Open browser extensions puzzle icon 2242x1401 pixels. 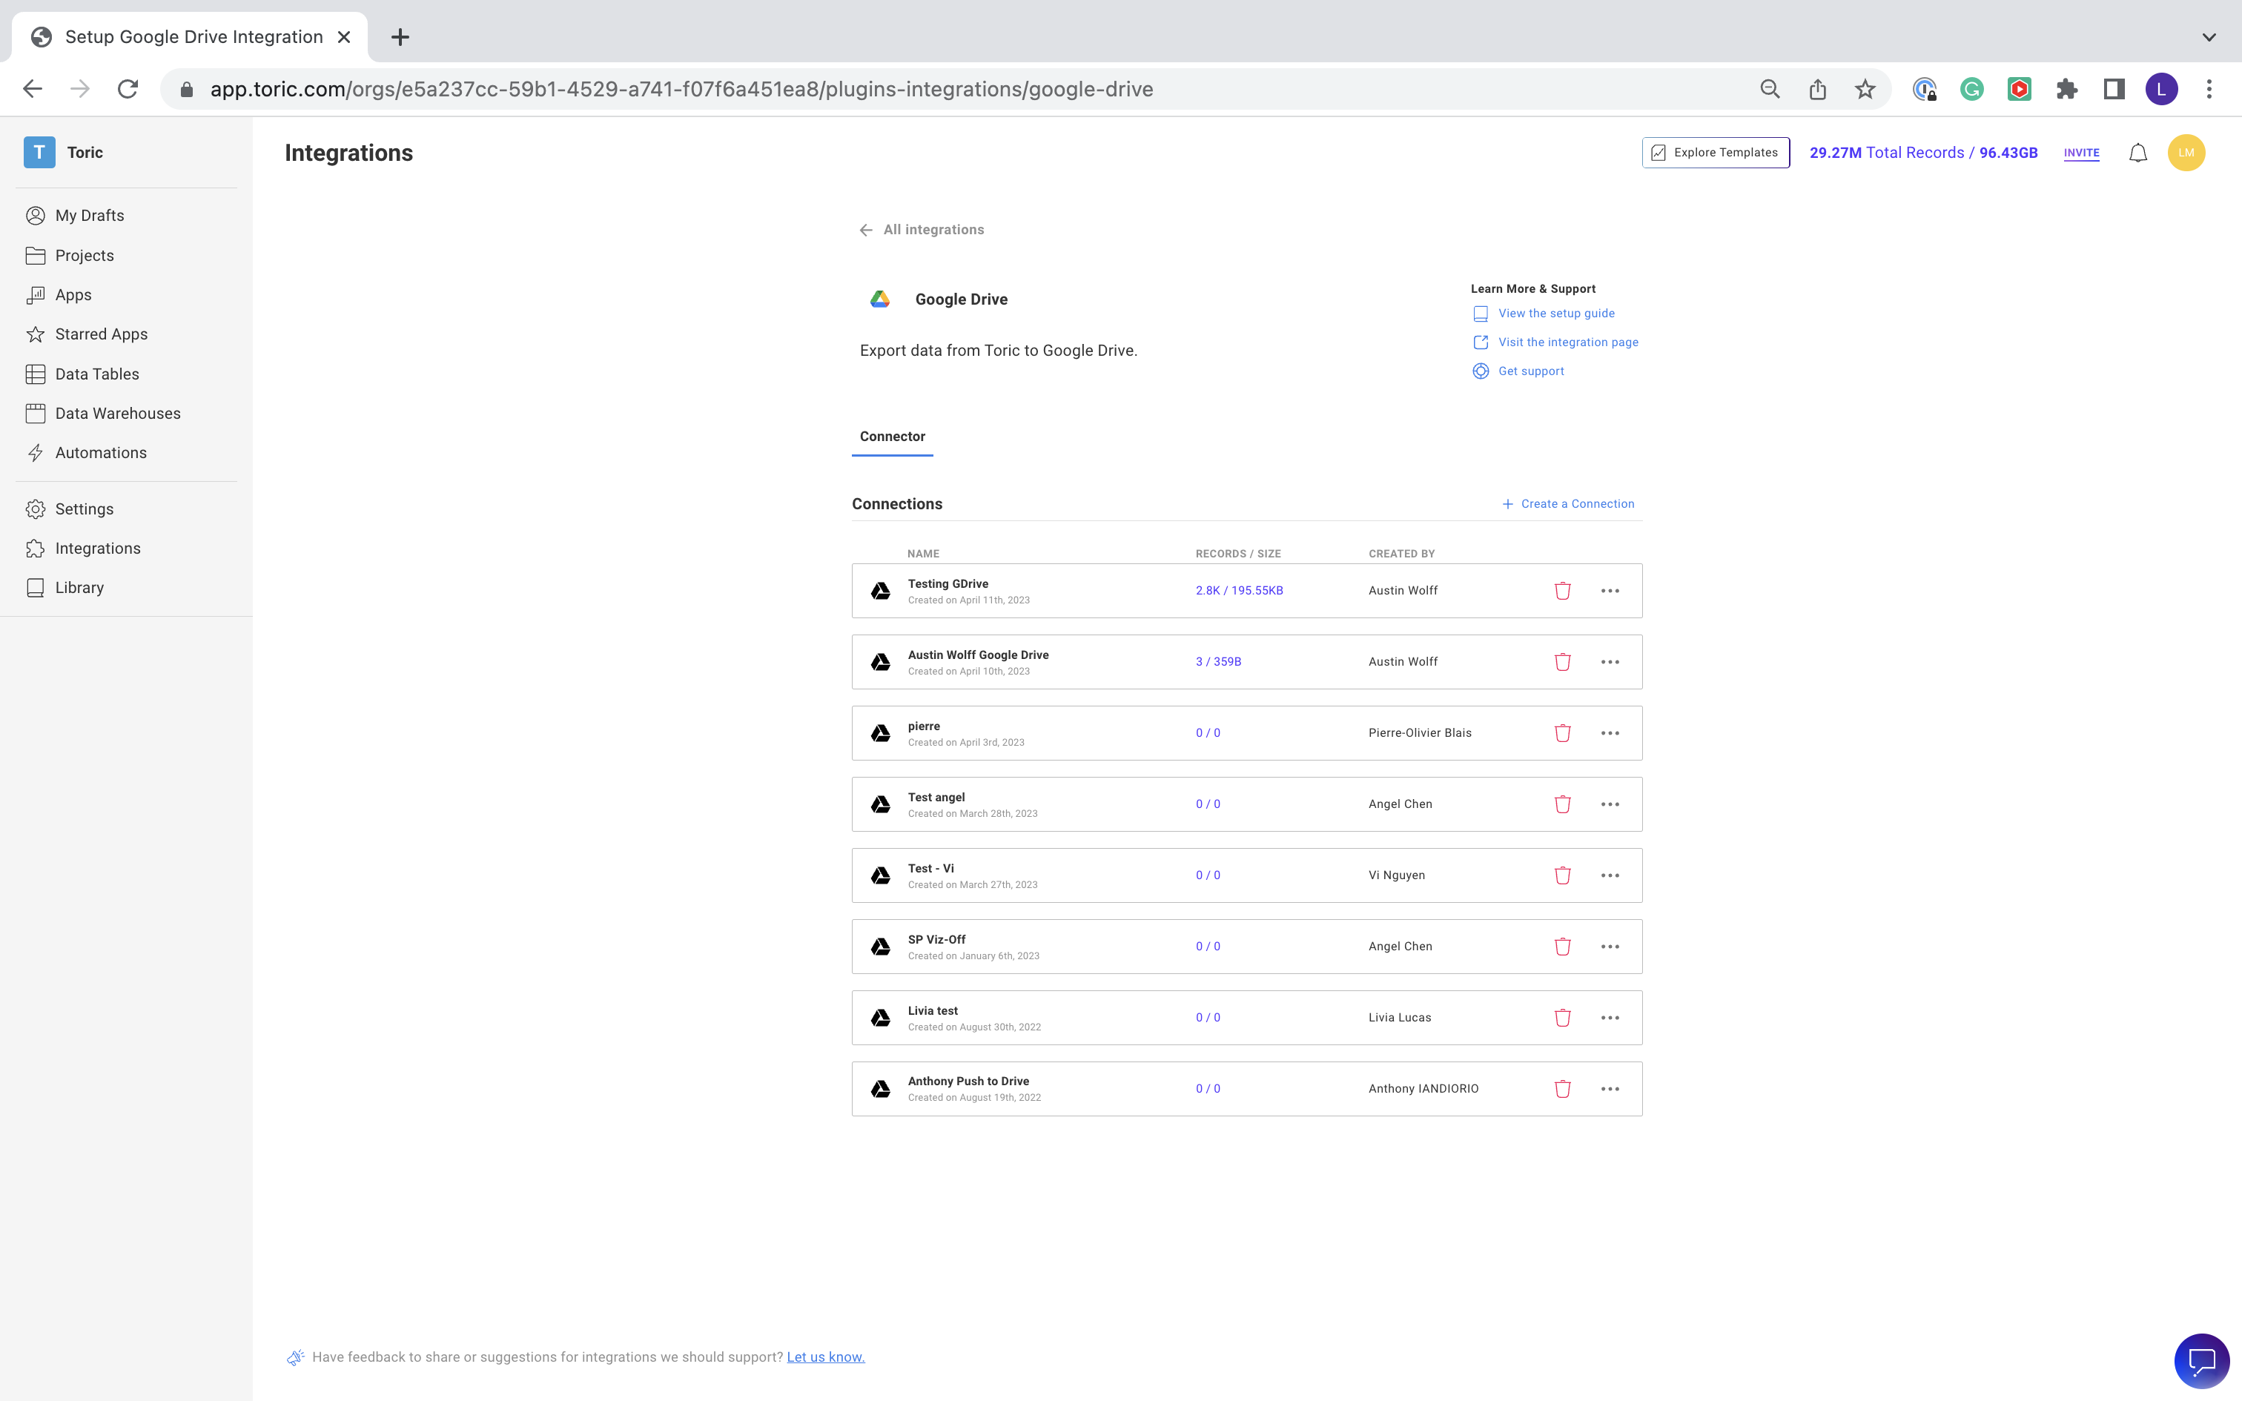click(2067, 89)
